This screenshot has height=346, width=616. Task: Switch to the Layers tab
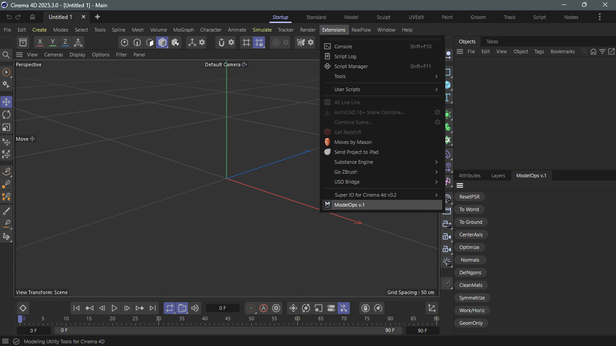(x=498, y=176)
